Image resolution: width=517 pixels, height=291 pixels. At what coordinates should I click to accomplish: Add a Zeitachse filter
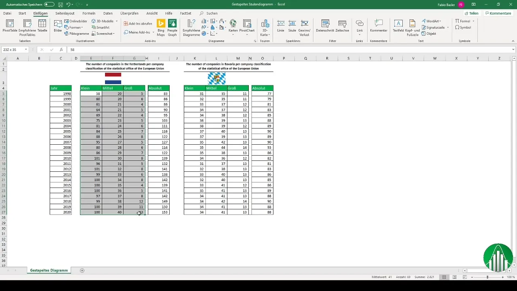coord(342,26)
